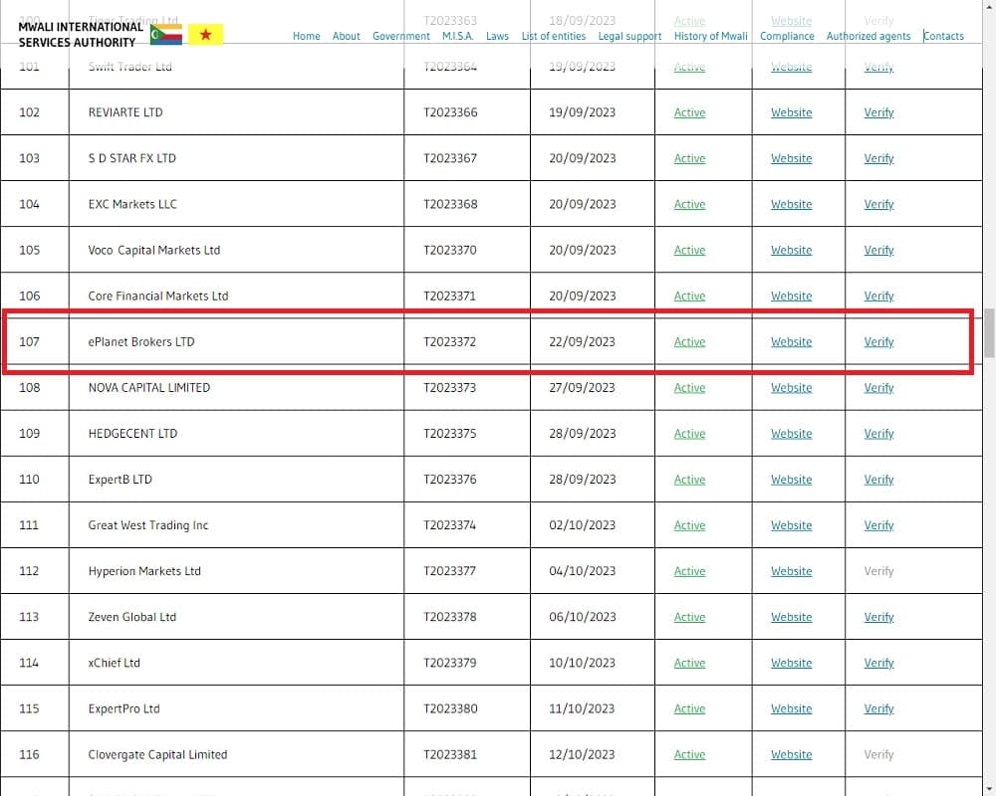The width and height of the screenshot is (996, 796).
Task: Click Verify for HEDGECENT LTD
Action: click(878, 434)
